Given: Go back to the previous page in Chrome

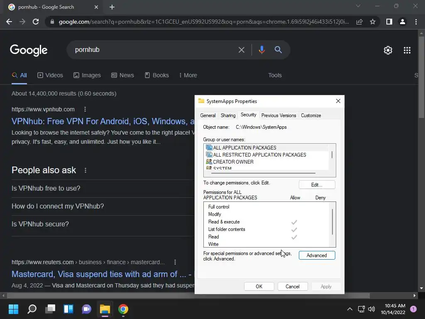Looking at the screenshot, I should pos(9,22).
